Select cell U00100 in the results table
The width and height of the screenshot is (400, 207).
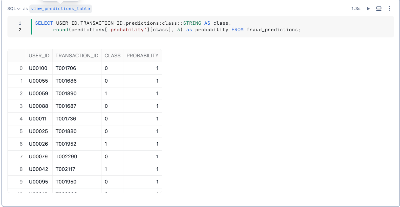(x=38, y=68)
